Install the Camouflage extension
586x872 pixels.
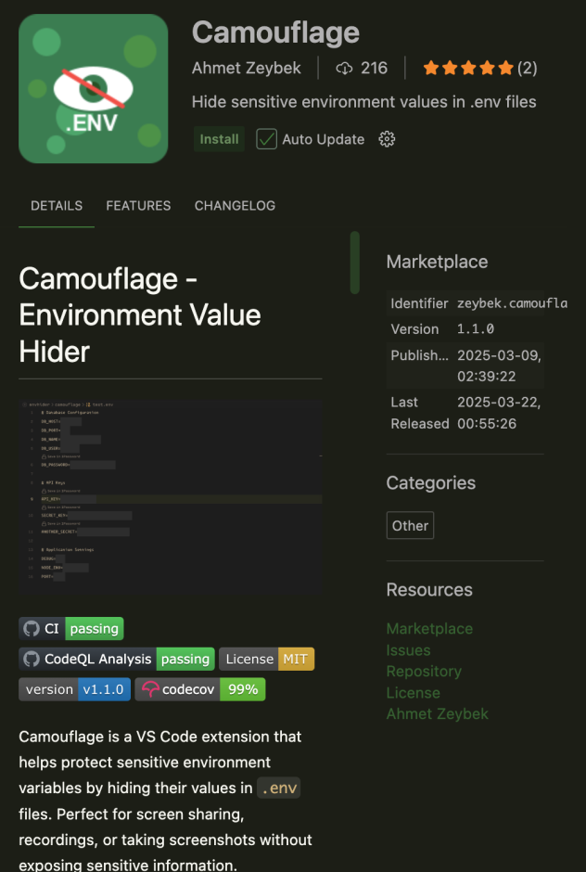pos(220,139)
